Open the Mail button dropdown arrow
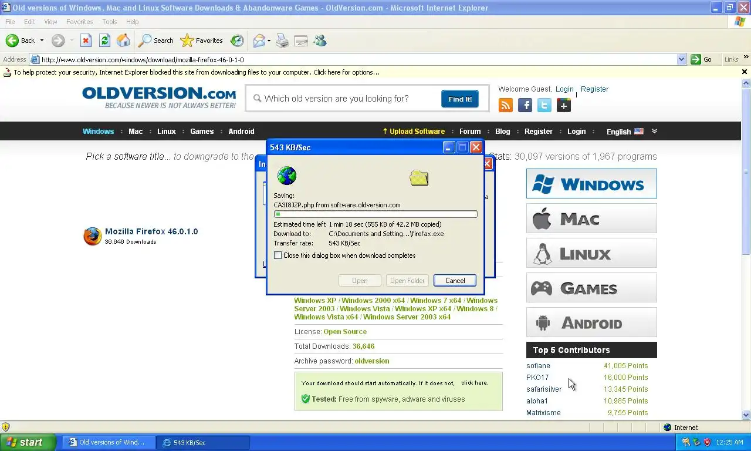 point(269,41)
